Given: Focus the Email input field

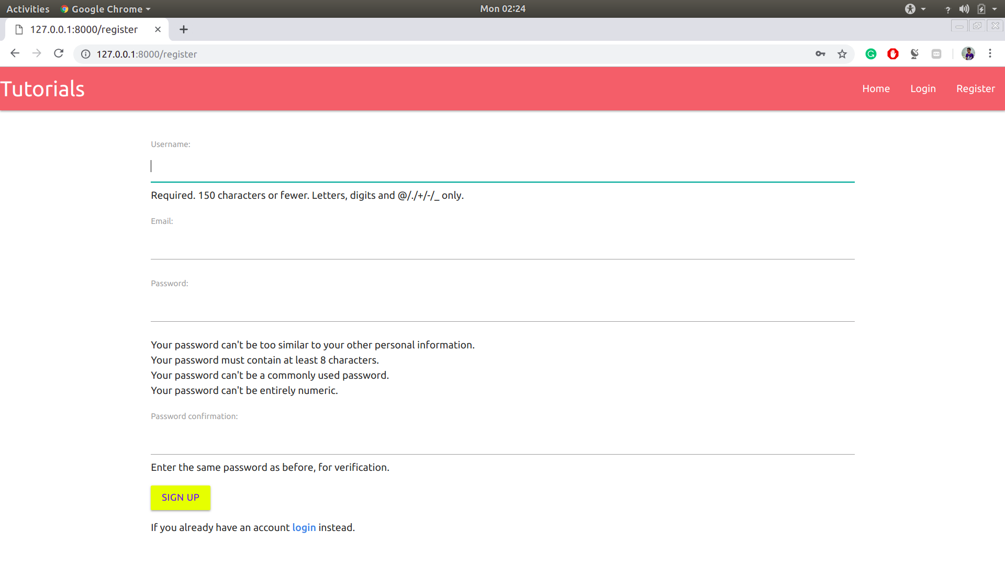Looking at the screenshot, I should point(502,246).
